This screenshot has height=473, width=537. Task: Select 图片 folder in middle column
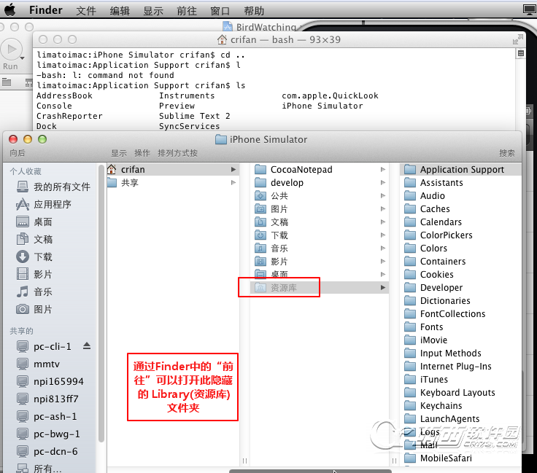319,208
